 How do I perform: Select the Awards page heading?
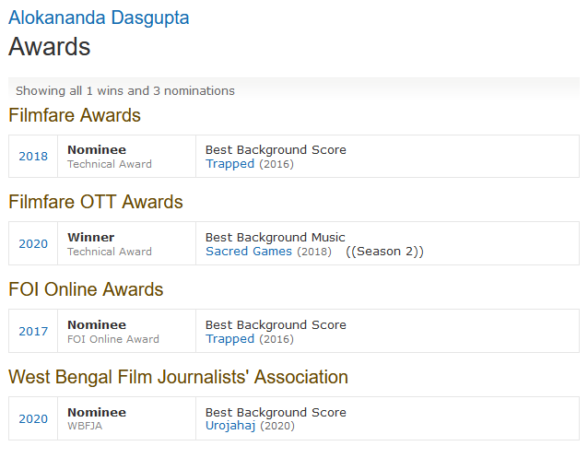(50, 47)
